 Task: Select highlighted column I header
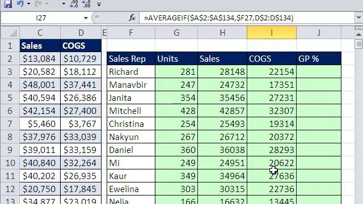272,33
